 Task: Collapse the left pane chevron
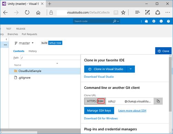coord(6,39)
